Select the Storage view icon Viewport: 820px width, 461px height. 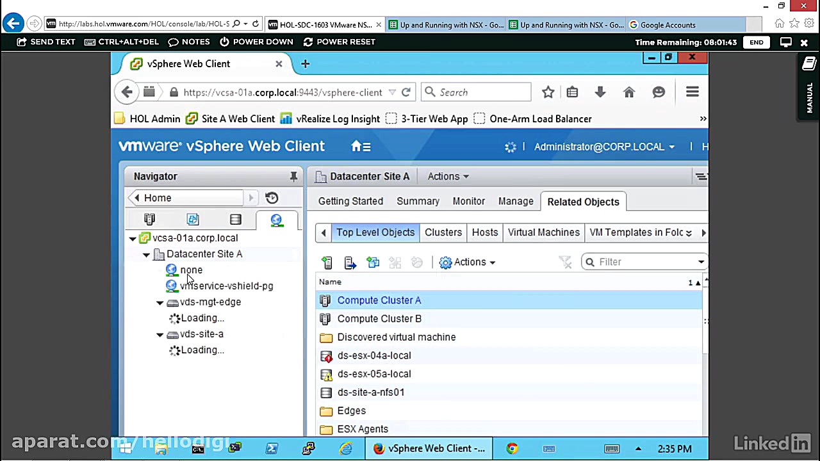point(235,220)
